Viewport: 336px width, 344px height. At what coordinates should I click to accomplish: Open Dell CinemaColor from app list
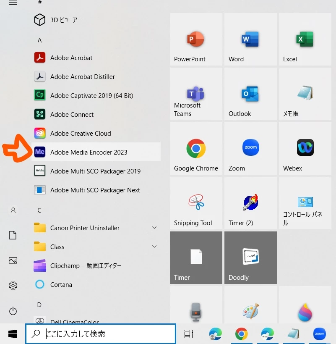tap(96, 319)
